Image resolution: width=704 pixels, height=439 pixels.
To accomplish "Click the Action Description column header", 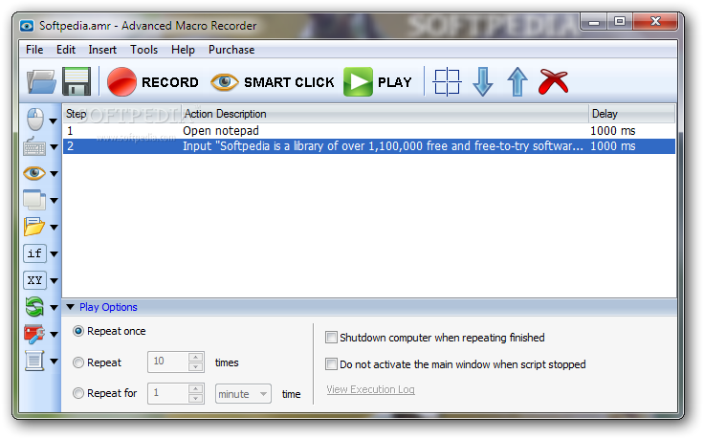I will (x=385, y=114).
